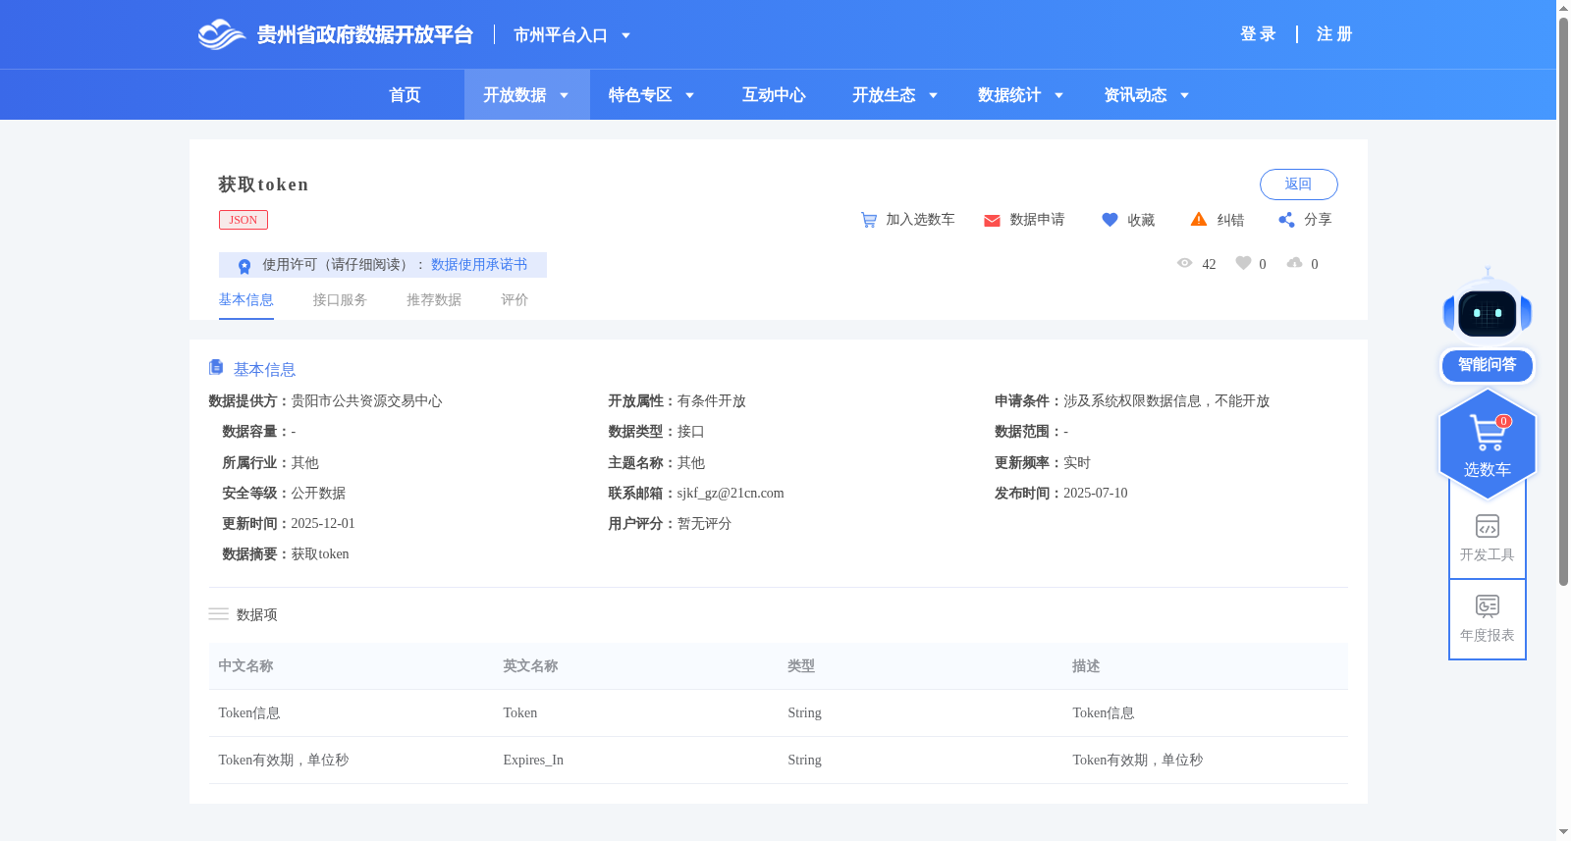
Task: Click the 公开数据 security level value
Action: (x=318, y=494)
